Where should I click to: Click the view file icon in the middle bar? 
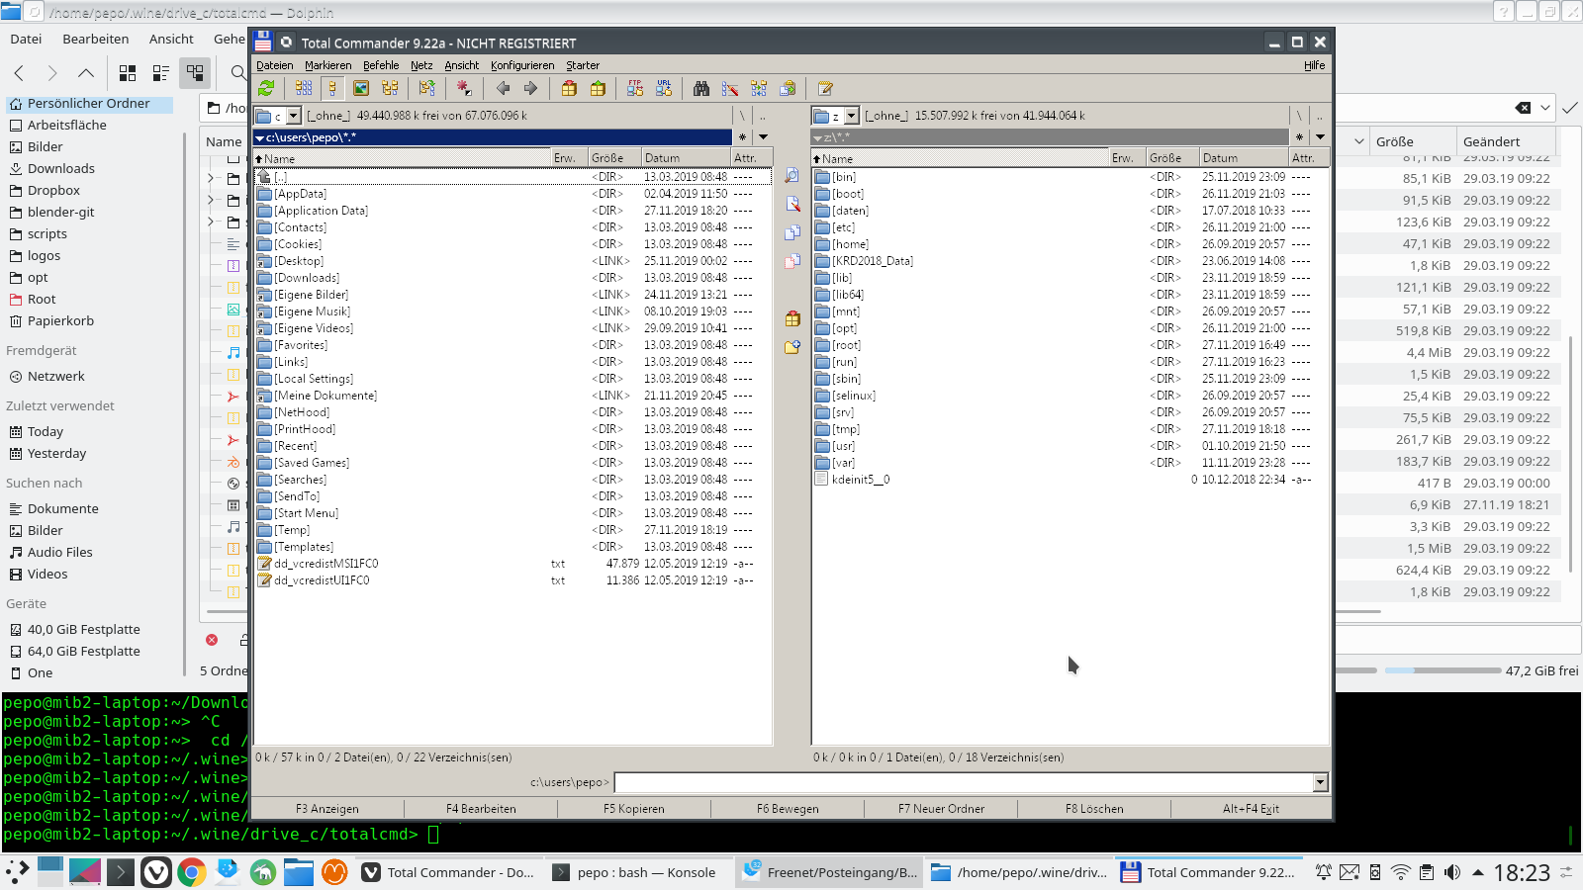[792, 175]
